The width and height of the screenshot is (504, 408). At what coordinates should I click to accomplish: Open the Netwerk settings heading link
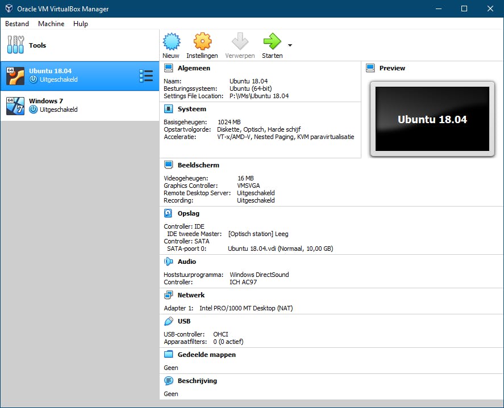pyautogui.click(x=191, y=295)
